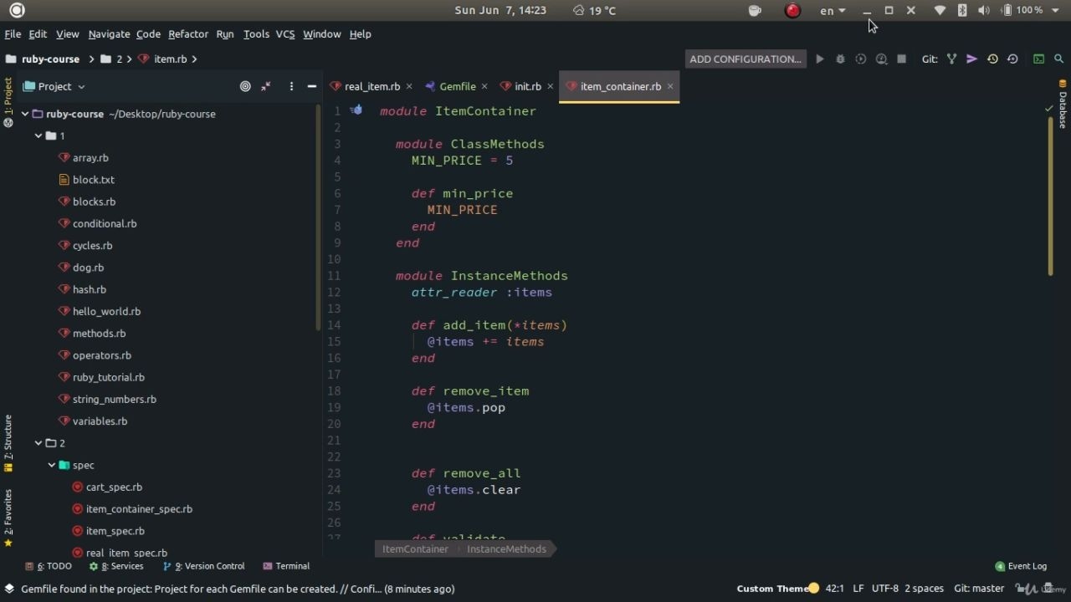The height and width of the screenshot is (602, 1071).
Task: Open the Event Log
Action: [x=1021, y=566]
